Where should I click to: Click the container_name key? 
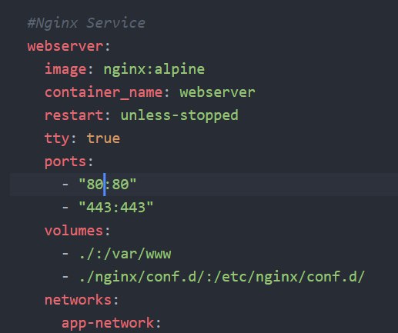[x=104, y=92]
